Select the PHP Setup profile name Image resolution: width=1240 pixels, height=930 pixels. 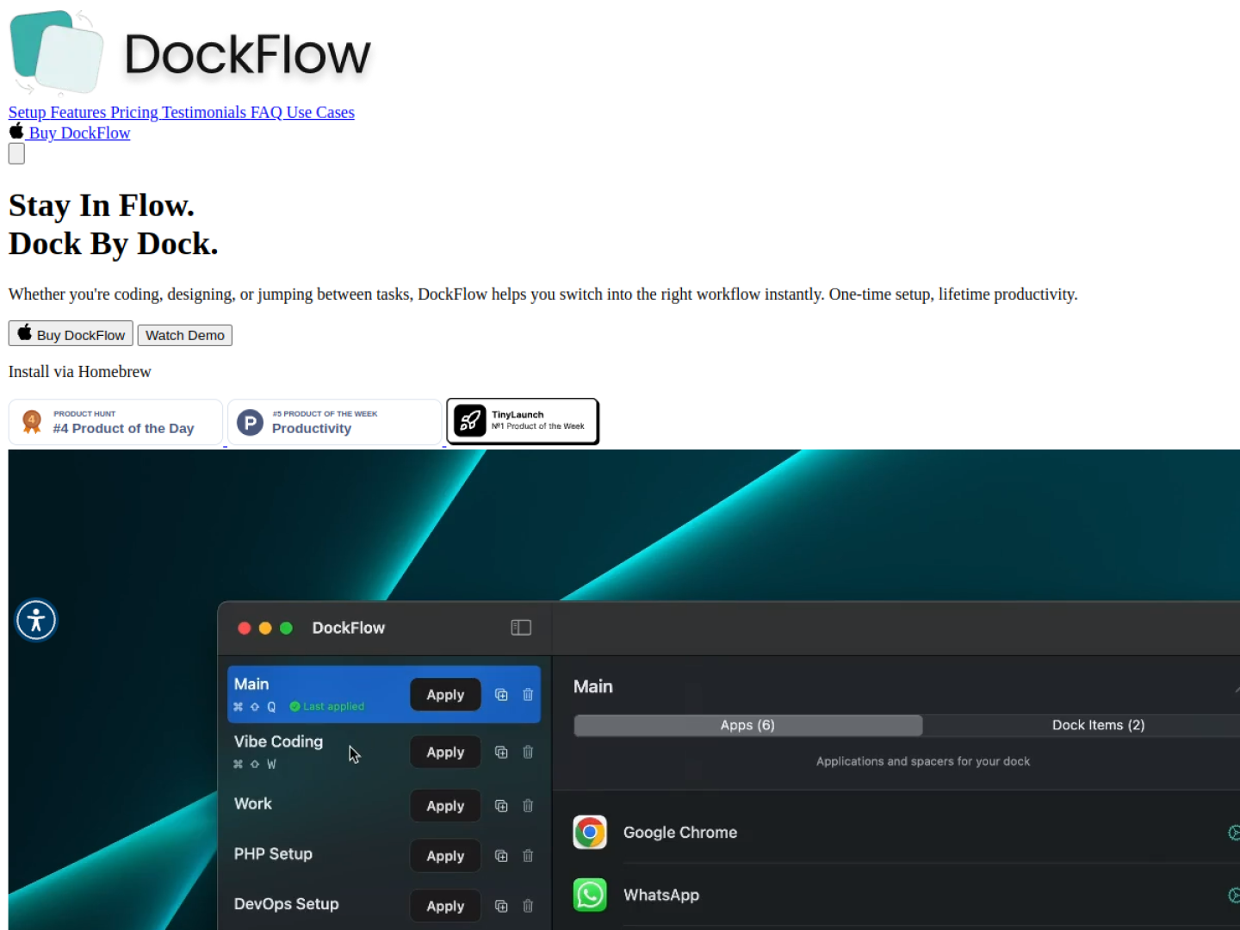click(273, 854)
